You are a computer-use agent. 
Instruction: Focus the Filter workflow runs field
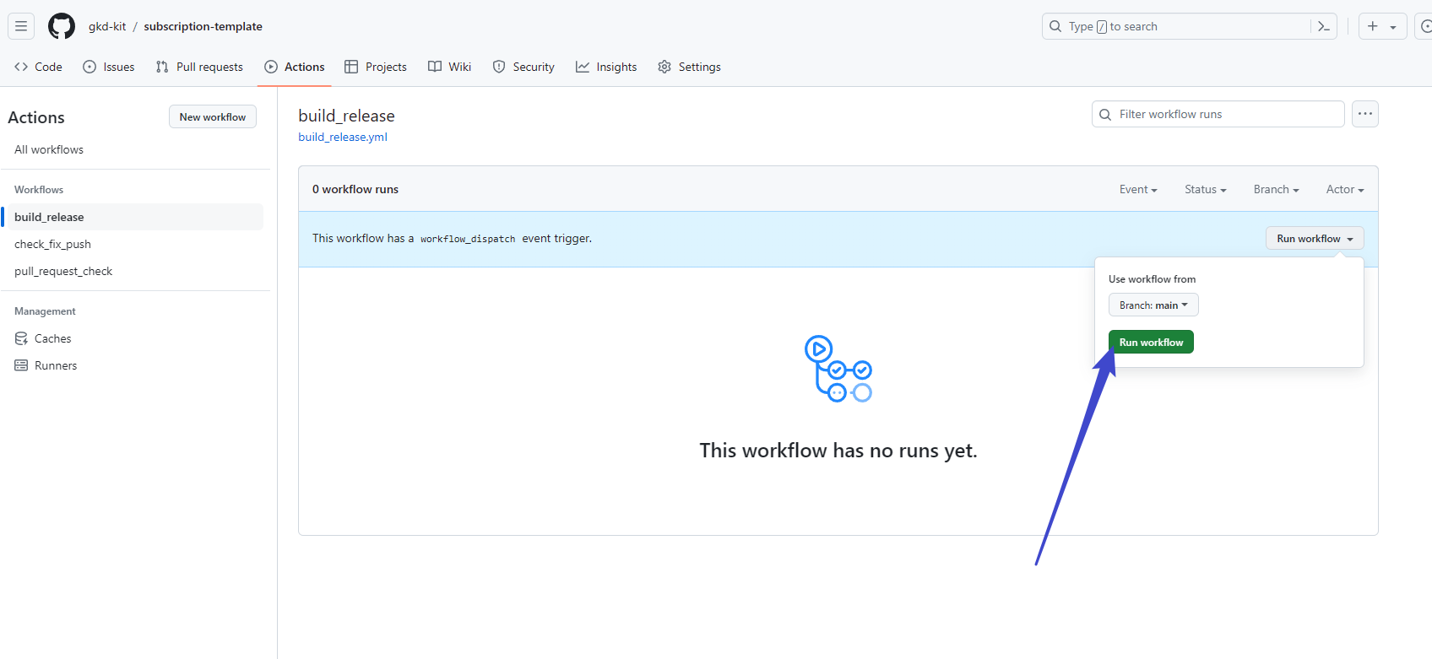click(x=1218, y=114)
